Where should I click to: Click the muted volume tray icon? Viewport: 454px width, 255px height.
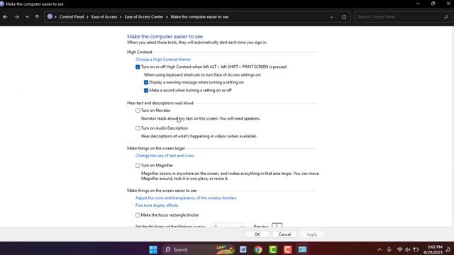click(408, 249)
